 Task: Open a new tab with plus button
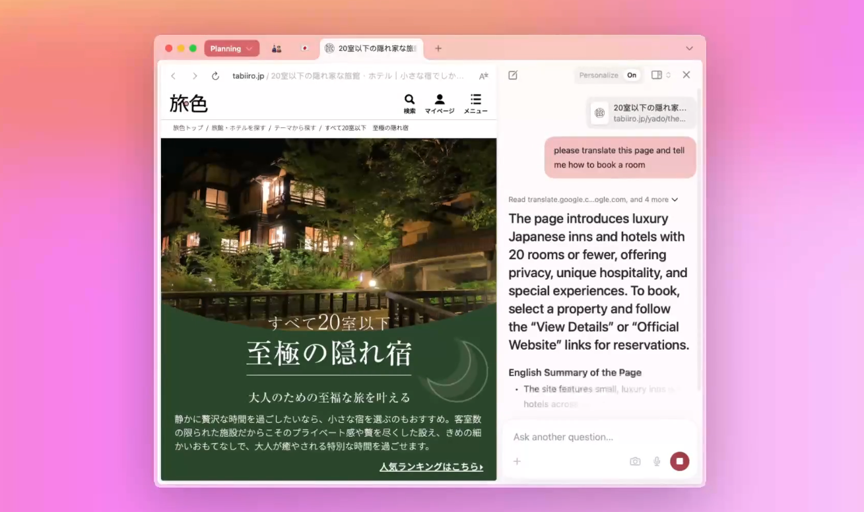click(x=438, y=48)
